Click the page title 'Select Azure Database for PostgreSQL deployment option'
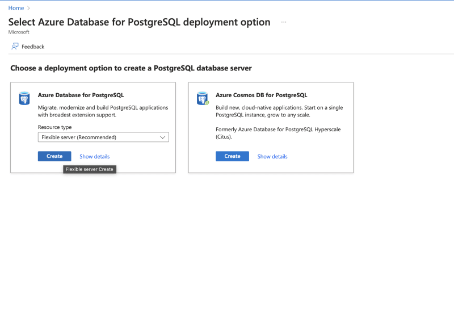The image size is (454, 313). [139, 22]
